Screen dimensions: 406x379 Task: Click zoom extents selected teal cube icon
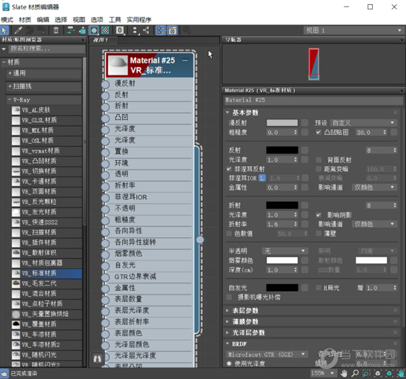389,374
